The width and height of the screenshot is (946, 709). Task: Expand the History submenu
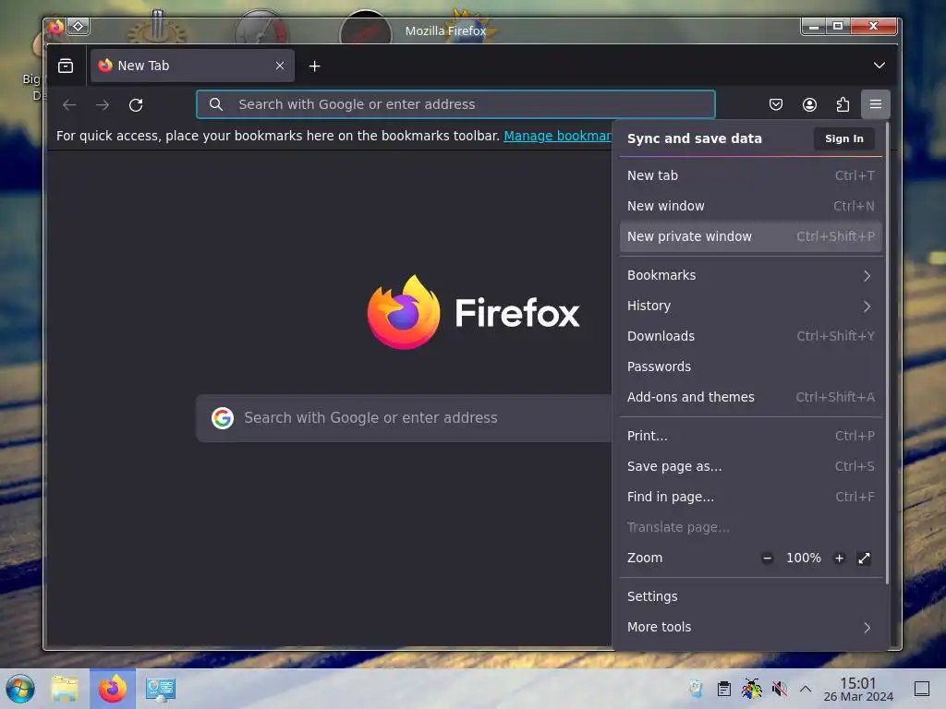pos(750,306)
